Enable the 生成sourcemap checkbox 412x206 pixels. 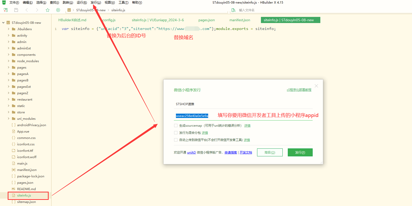[176, 125]
